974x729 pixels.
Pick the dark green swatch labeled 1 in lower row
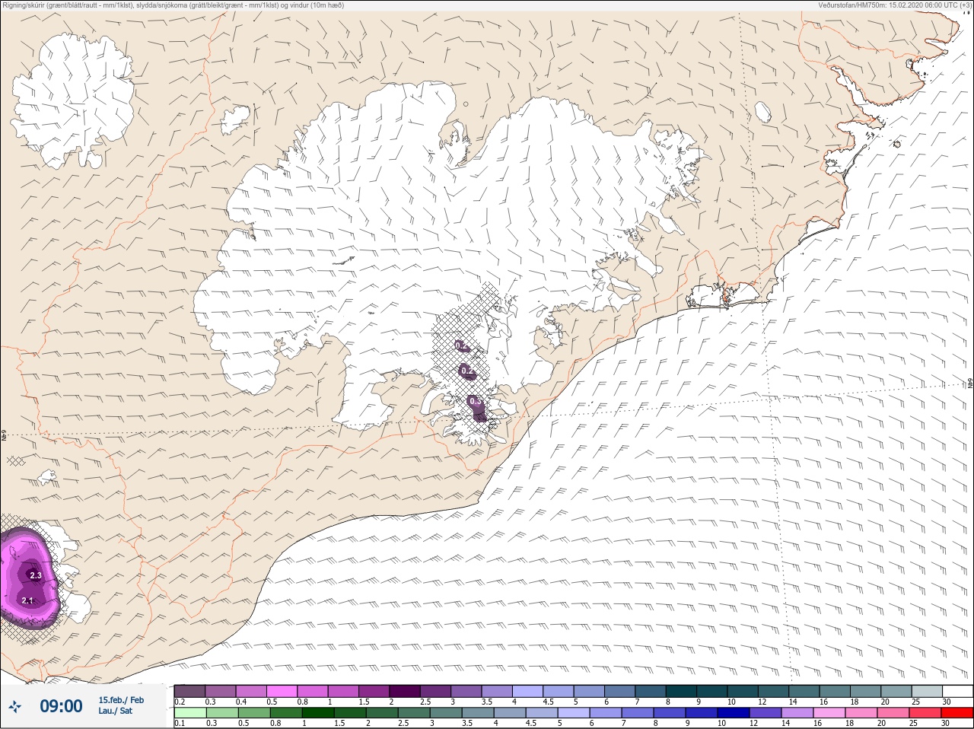pyautogui.click(x=318, y=713)
